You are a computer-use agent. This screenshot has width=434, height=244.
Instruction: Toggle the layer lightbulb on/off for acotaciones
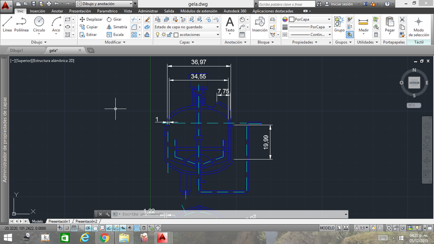click(158, 35)
